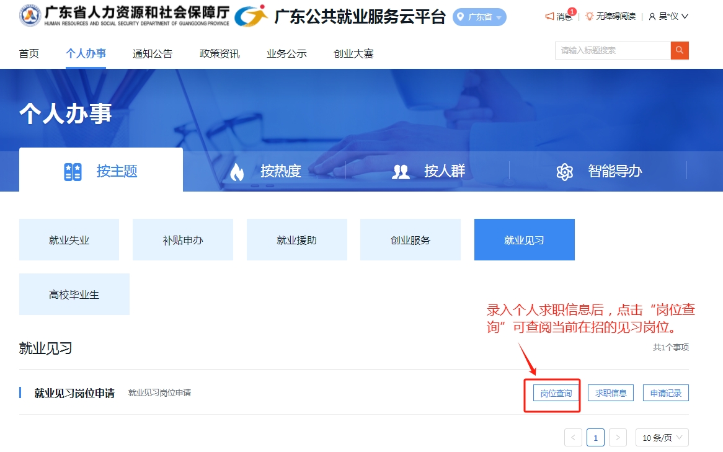
Task: Click the atom icon for 智能导办
Action: 564,172
